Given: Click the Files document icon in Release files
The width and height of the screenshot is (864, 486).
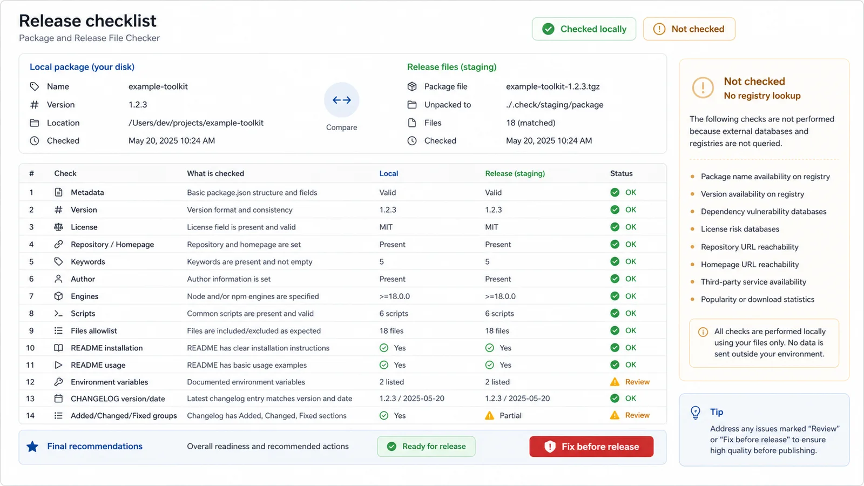Looking at the screenshot, I should click(412, 123).
